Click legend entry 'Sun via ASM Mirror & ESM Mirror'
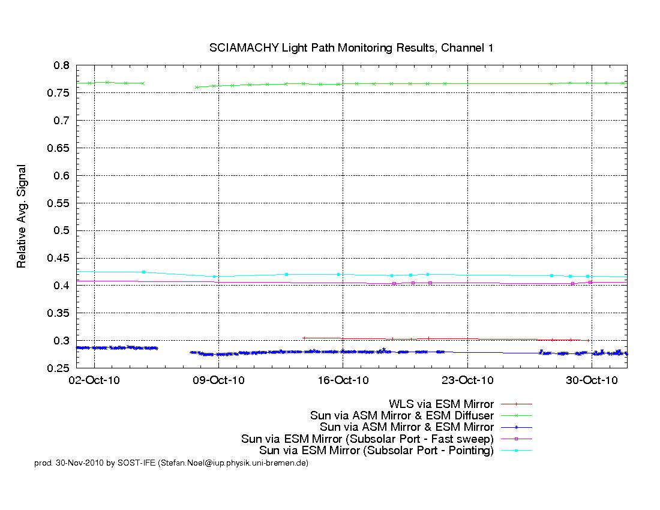The image size is (660, 510). click(x=407, y=427)
